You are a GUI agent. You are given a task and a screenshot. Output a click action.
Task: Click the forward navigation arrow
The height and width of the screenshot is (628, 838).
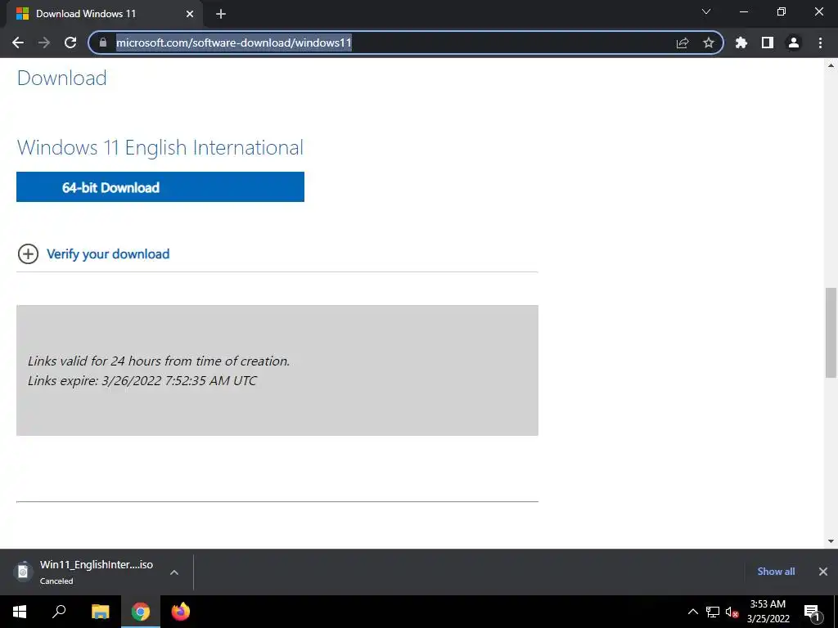tap(44, 43)
